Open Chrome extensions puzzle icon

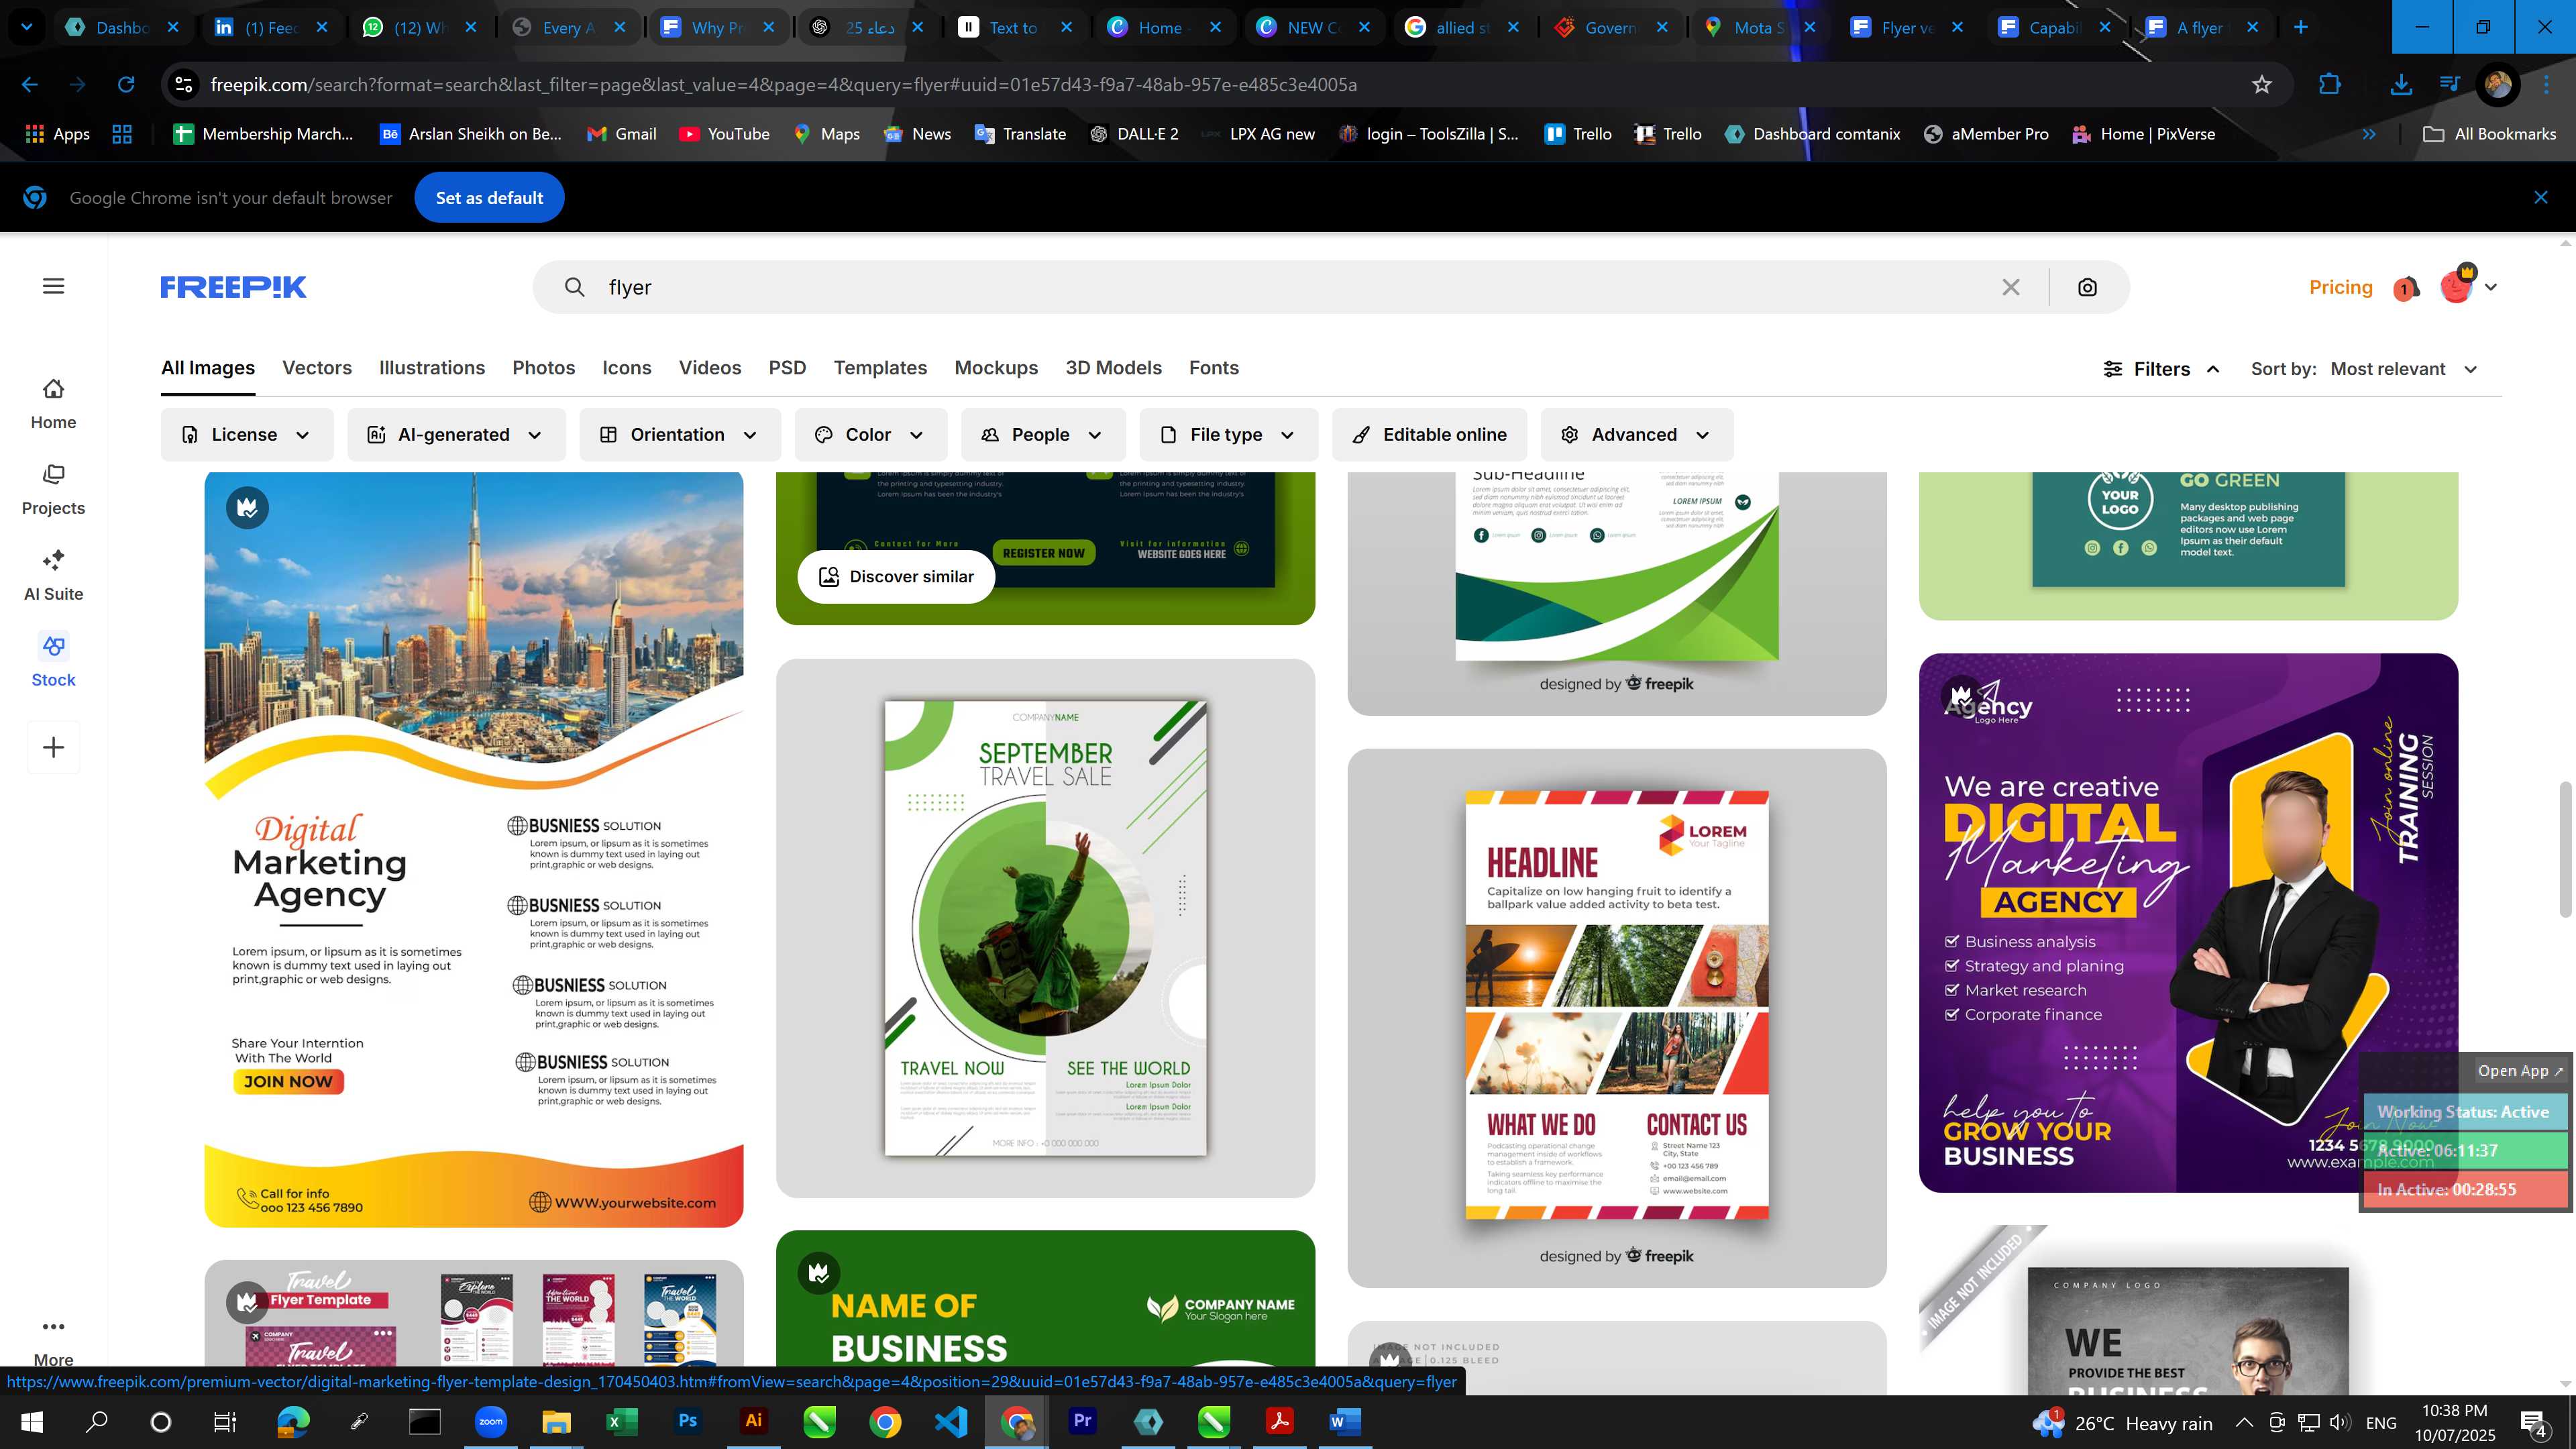tap(2330, 85)
